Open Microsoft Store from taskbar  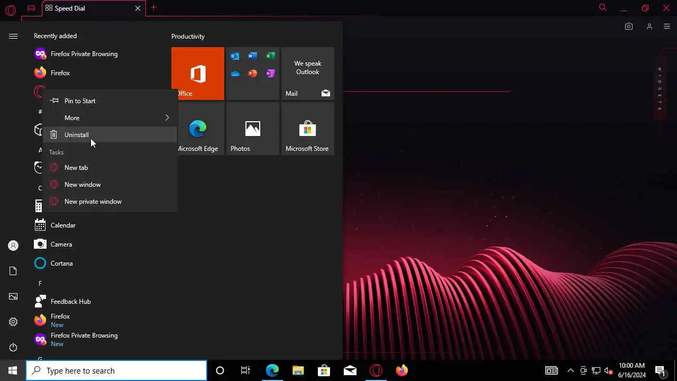(x=324, y=370)
